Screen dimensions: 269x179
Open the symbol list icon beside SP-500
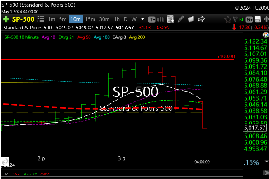[x=41, y=19]
